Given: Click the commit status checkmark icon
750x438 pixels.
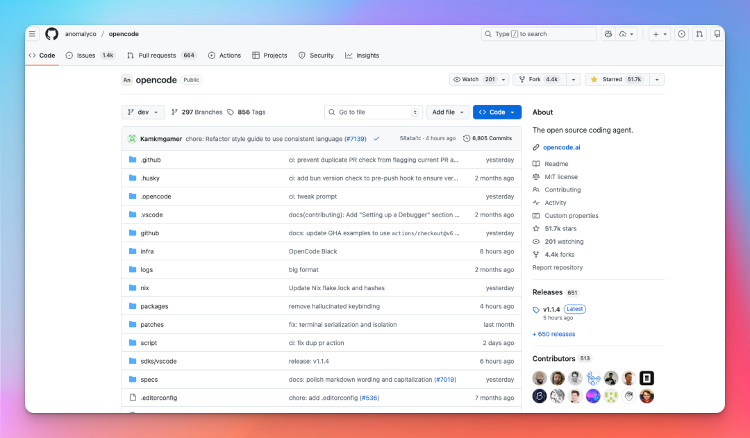Looking at the screenshot, I should [376, 139].
